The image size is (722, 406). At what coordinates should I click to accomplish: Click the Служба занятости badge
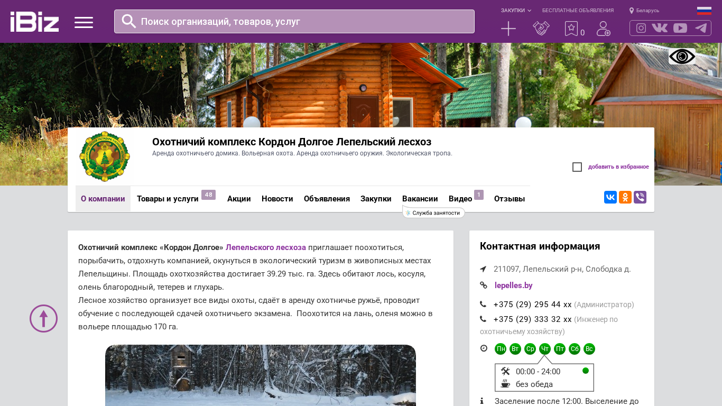click(x=433, y=213)
